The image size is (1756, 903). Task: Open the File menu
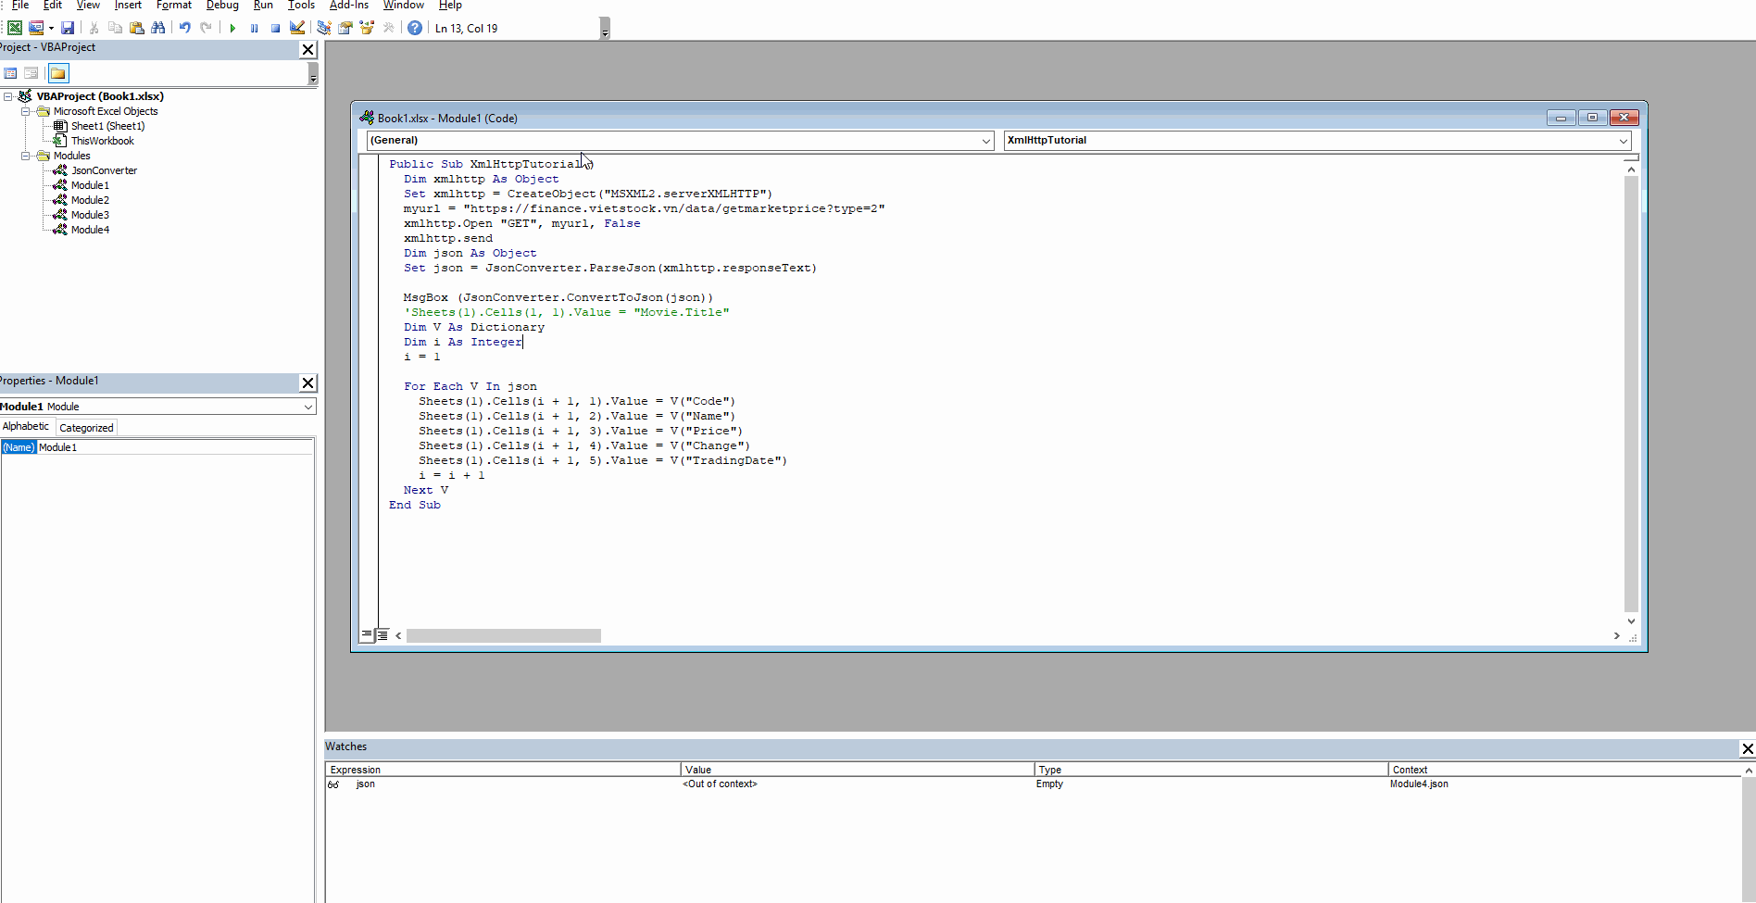pyautogui.click(x=20, y=6)
